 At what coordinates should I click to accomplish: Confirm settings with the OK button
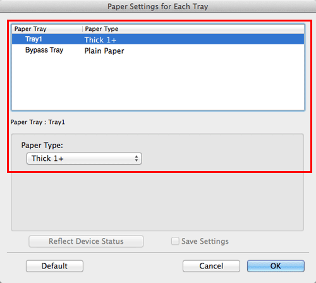[x=276, y=266]
